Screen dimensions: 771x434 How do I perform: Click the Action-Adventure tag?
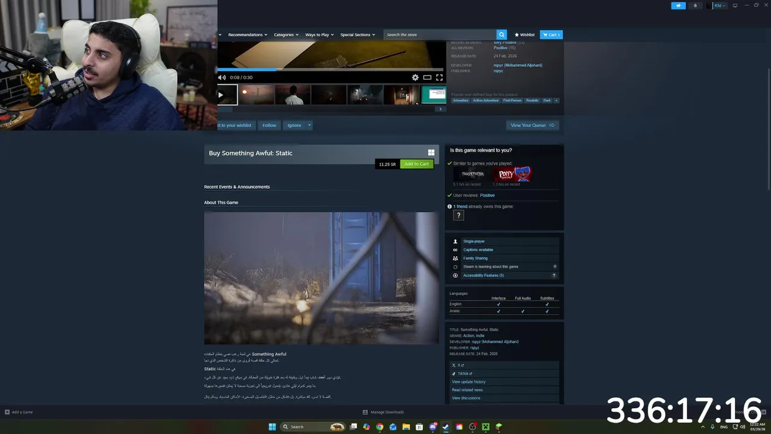485,101
